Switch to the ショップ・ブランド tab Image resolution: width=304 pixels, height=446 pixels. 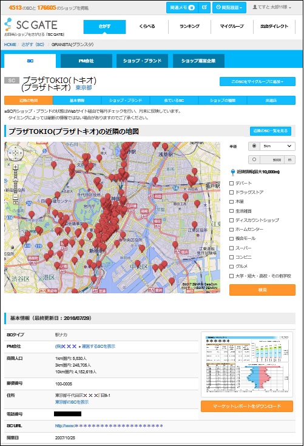click(x=142, y=61)
